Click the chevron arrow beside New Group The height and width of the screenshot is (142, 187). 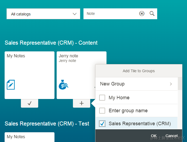click(171, 84)
